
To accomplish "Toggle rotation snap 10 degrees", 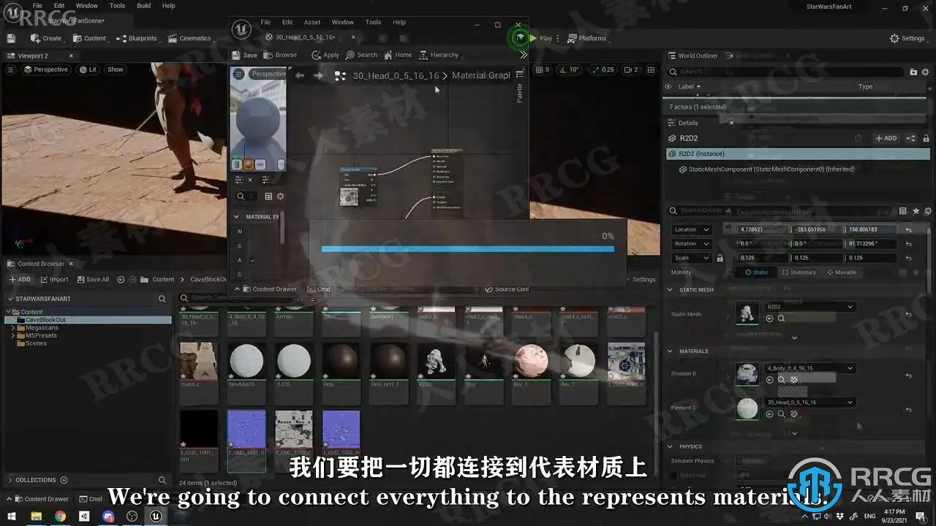I will (x=569, y=69).
